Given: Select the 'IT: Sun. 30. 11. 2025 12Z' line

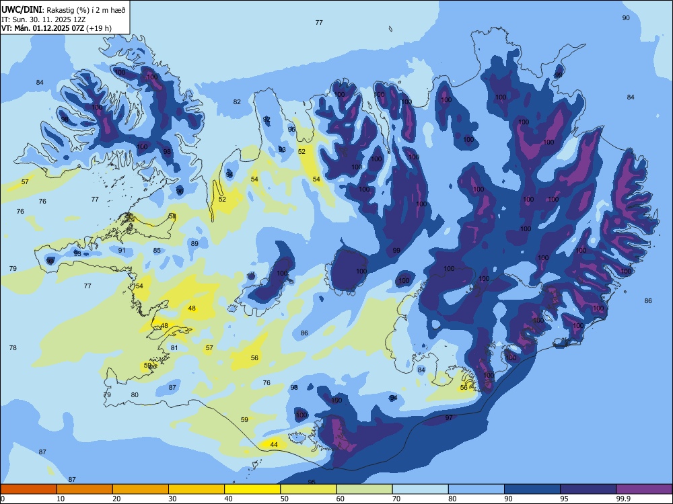Looking at the screenshot, I should pyautogui.click(x=39, y=19).
